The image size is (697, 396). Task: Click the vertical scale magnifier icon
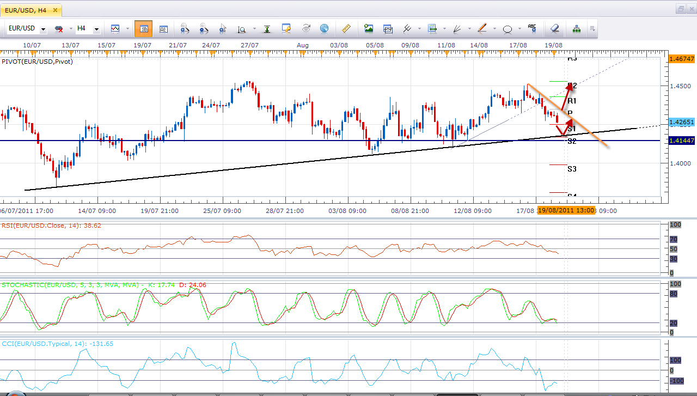(x=241, y=28)
